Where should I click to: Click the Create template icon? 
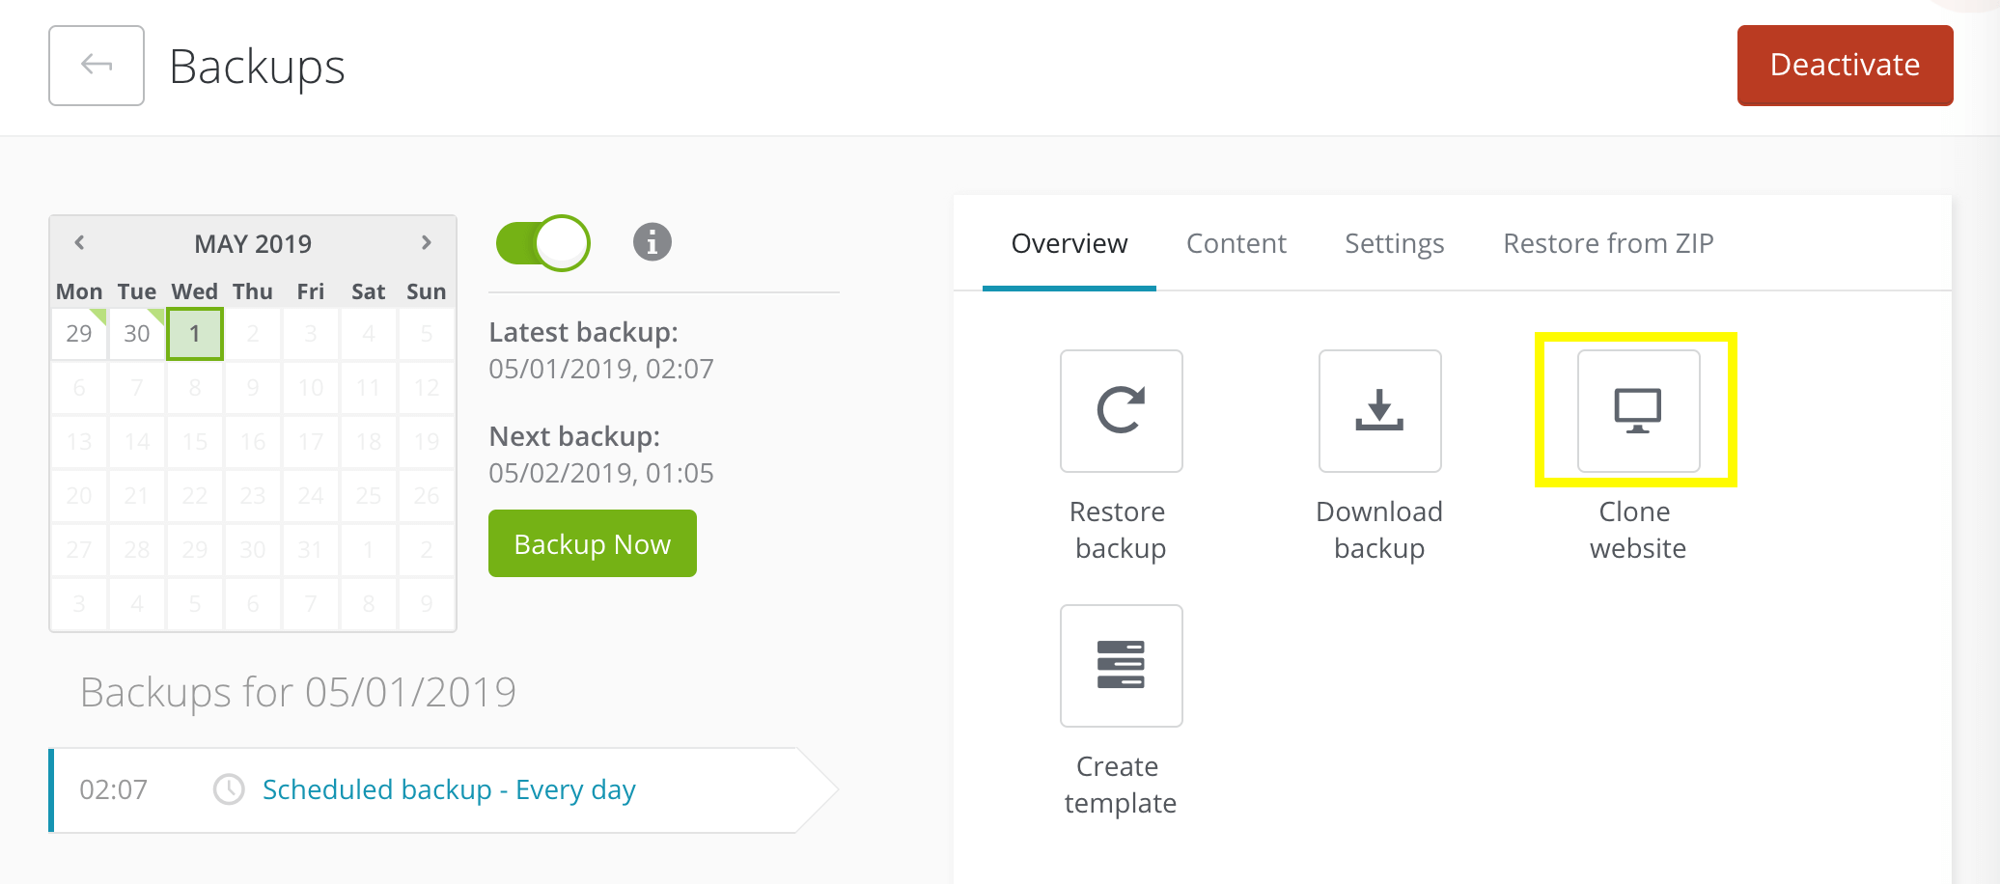pos(1121,666)
